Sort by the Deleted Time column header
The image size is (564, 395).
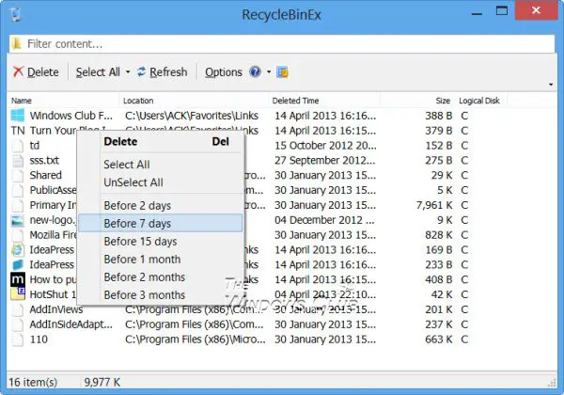(324, 101)
